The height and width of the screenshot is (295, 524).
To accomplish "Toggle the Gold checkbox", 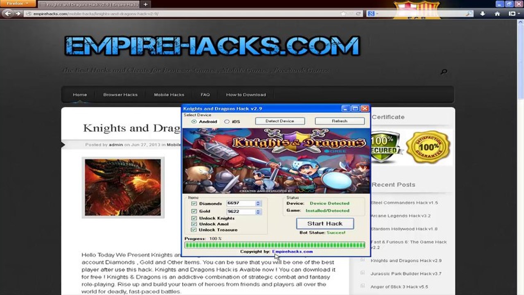I will coord(194,211).
